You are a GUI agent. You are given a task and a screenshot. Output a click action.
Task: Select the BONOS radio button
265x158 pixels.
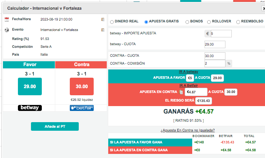187,22
